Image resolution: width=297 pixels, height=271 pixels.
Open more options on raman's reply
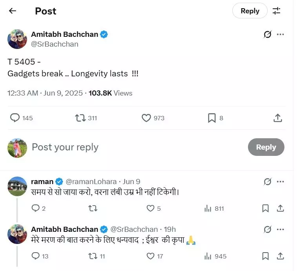pyautogui.click(x=281, y=182)
